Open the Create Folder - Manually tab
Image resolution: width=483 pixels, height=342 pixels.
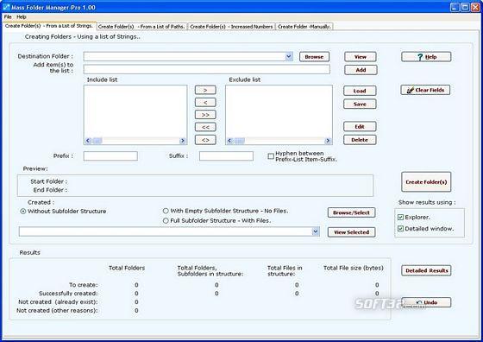point(304,27)
